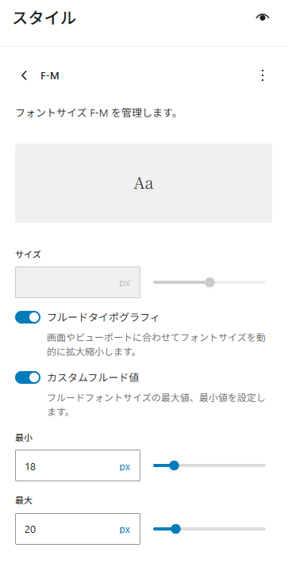Click the スタイル header title
Screen dimensions: 288x563
point(44,18)
